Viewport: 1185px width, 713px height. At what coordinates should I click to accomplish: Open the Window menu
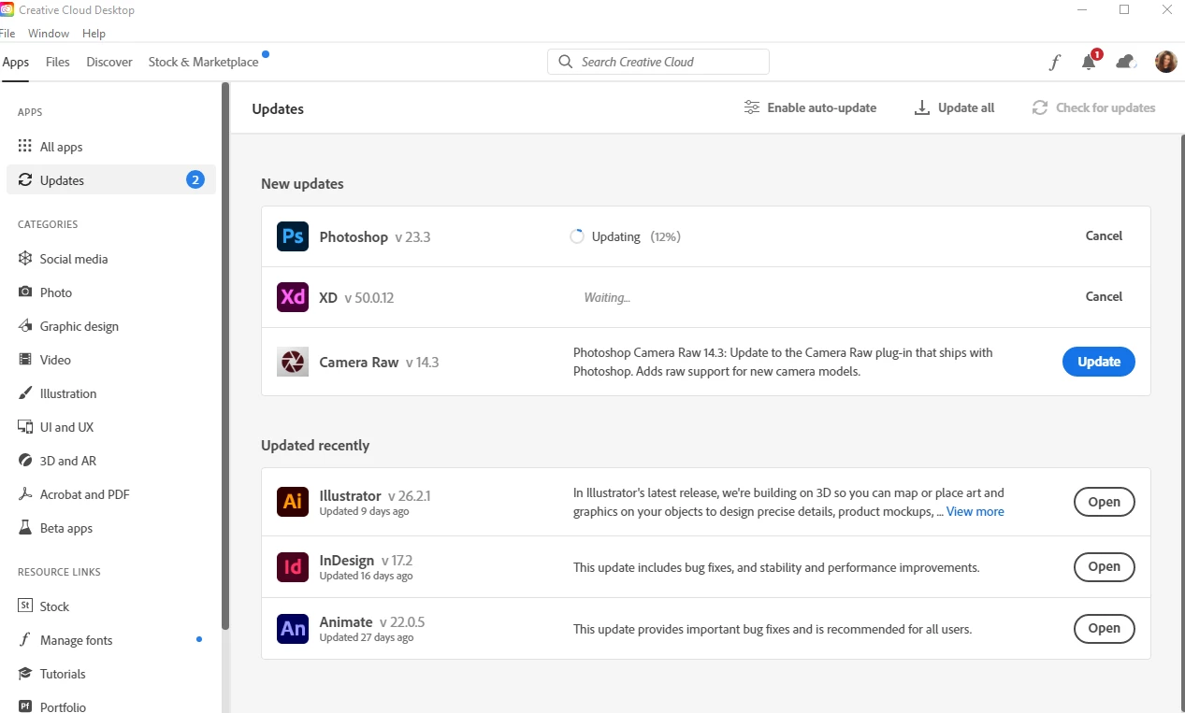coord(49,33)
